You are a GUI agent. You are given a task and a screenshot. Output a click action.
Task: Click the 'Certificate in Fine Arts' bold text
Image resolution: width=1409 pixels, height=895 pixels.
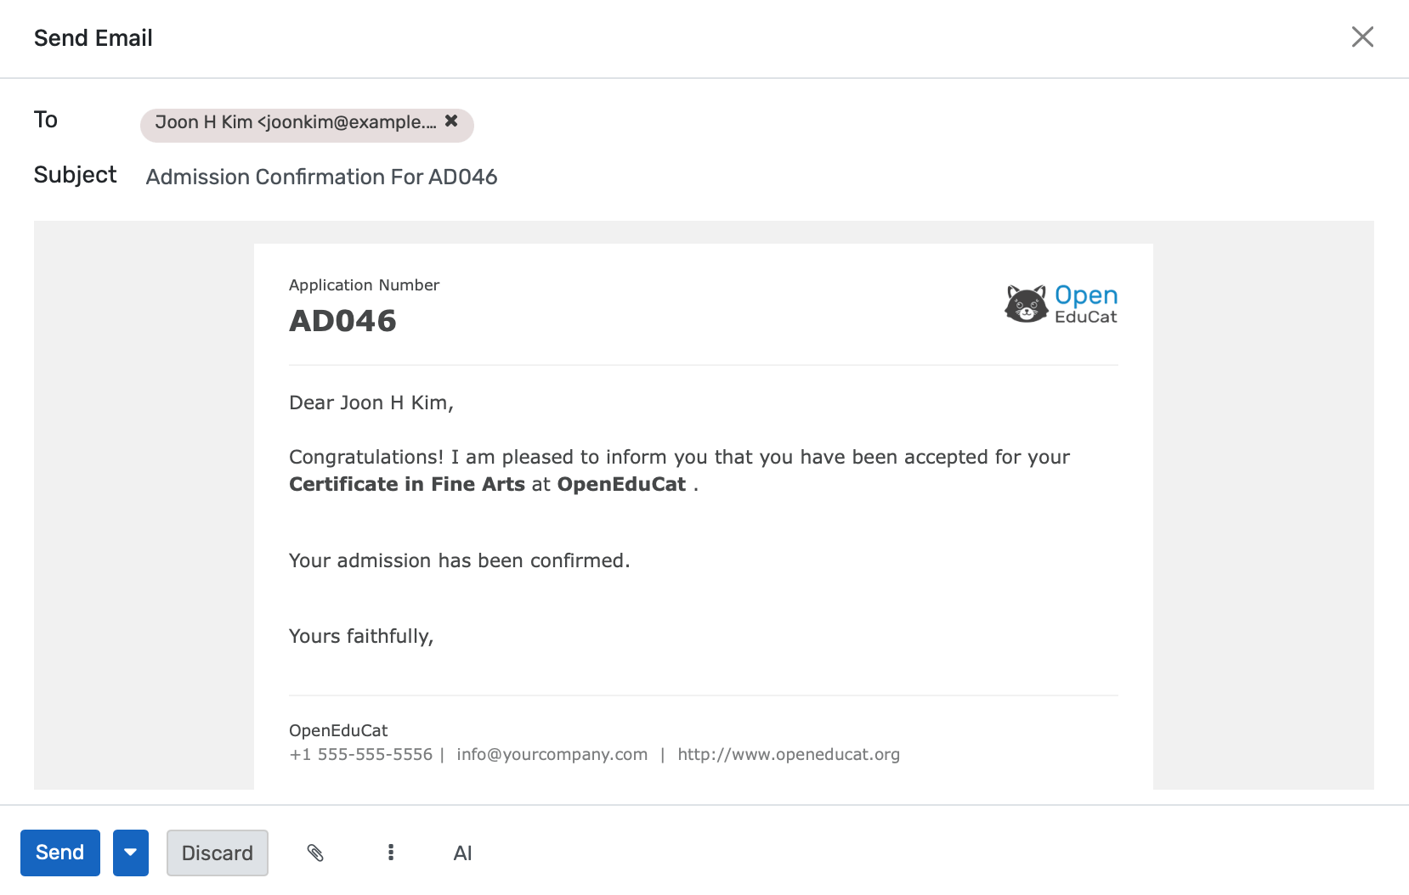(407, 484)
